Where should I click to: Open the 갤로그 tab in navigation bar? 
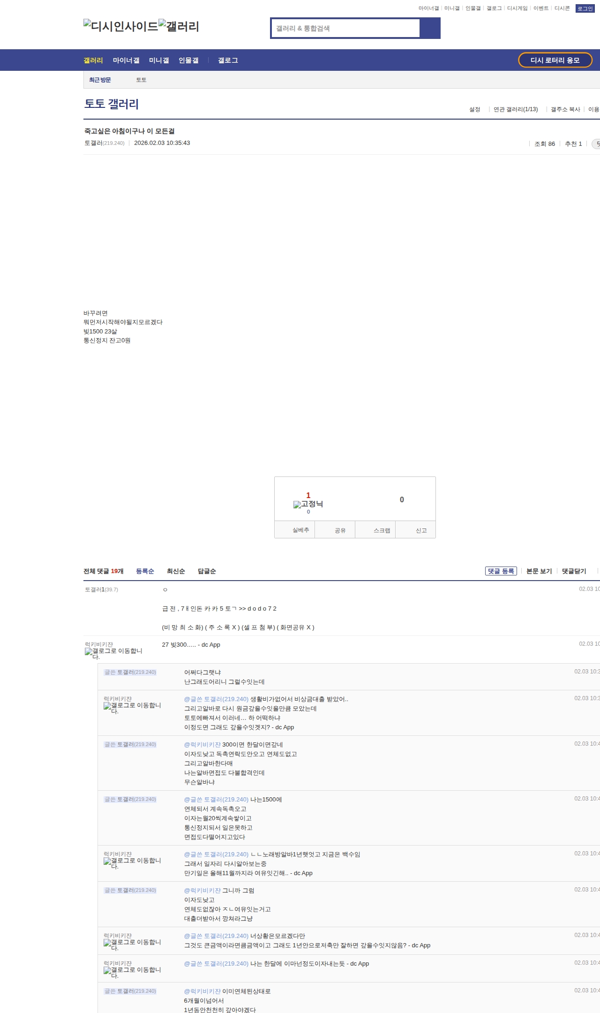pyautogui.click(x=228, y=60)
